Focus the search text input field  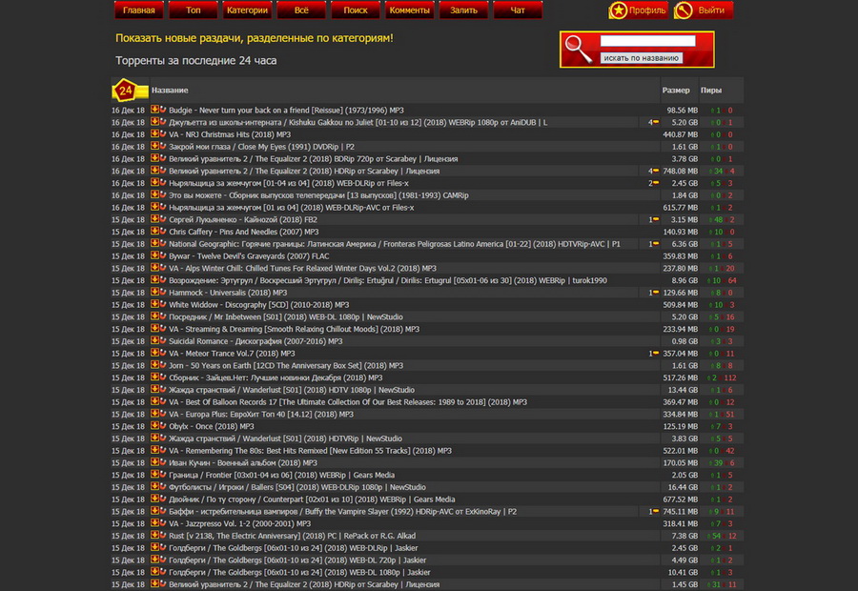pos(647,40)
